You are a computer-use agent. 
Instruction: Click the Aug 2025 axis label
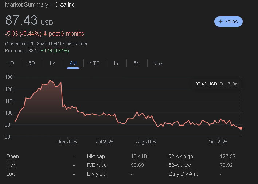146,142
